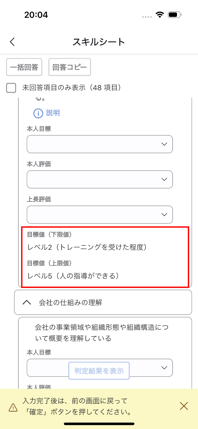Viewport: 198px width, 429px height.
Task: Open the 本人評価 dropdown
Action: 100,179
